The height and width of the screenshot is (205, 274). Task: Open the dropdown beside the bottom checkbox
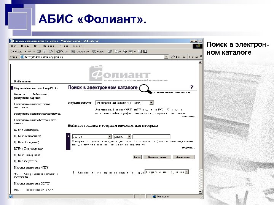187,172
